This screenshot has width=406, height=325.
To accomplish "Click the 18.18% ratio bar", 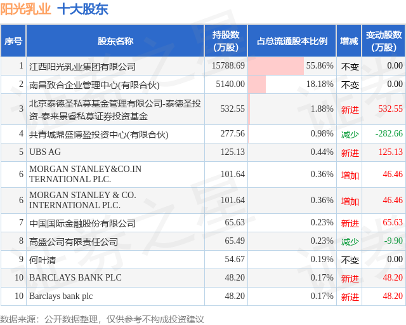I will pos(257,84).
